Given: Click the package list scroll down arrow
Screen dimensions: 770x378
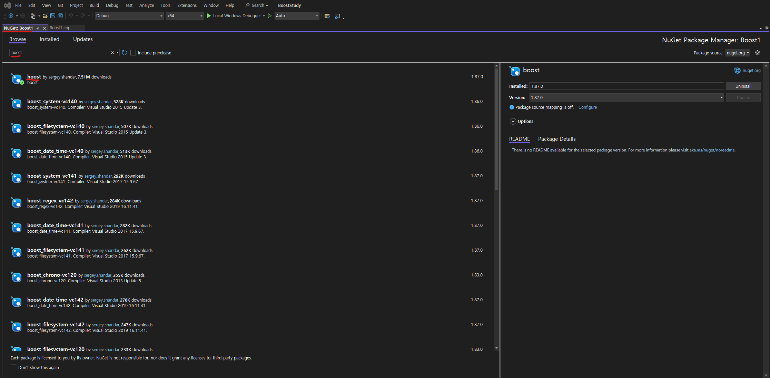Looking at the screenshot, I should click(496, 348).
